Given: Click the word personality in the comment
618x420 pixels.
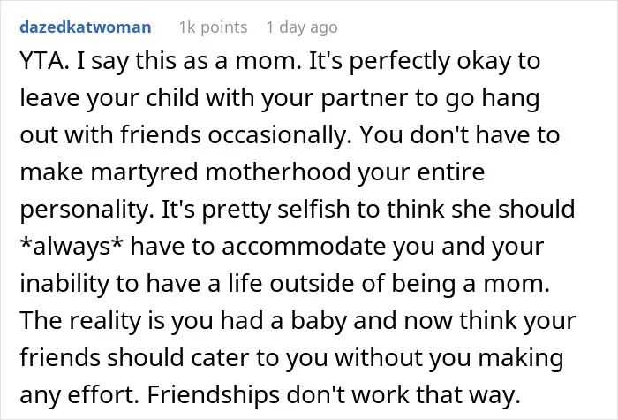Looking at the screenshot, I should click(x=87, y=210).
